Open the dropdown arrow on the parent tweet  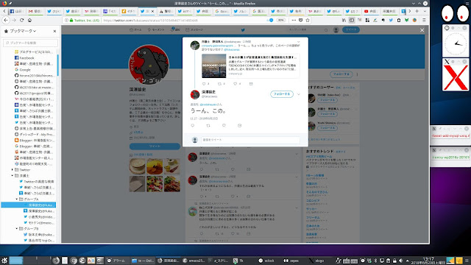point(298,42)
